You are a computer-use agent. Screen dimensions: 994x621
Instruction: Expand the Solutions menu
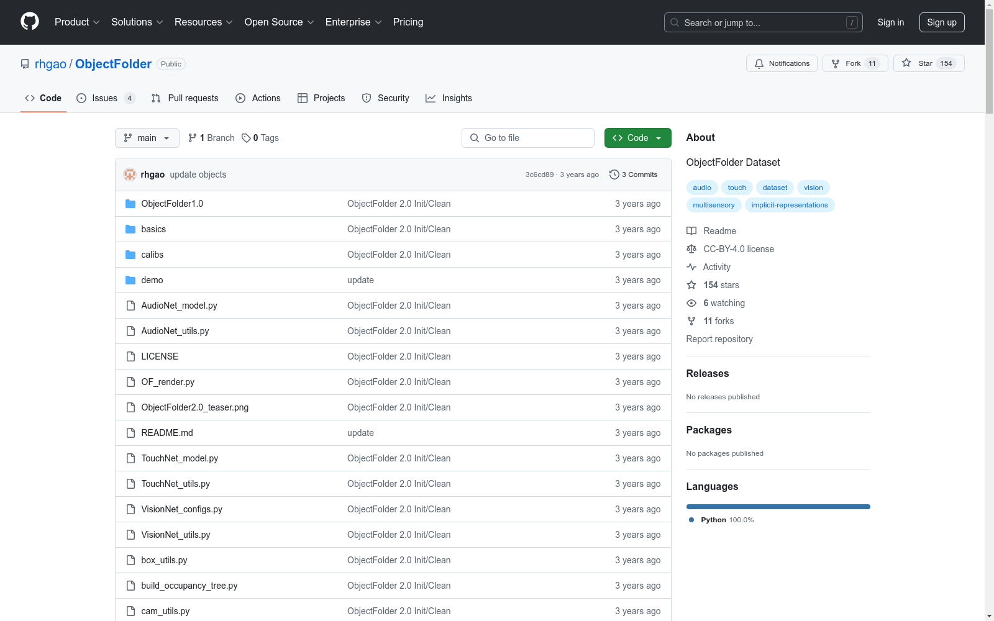click(137, 22)
